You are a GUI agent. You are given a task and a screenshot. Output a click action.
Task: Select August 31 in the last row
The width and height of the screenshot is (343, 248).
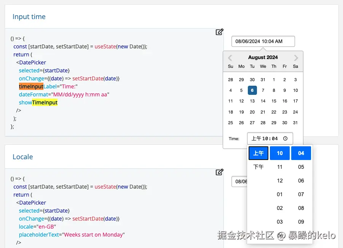pos(295,123)
